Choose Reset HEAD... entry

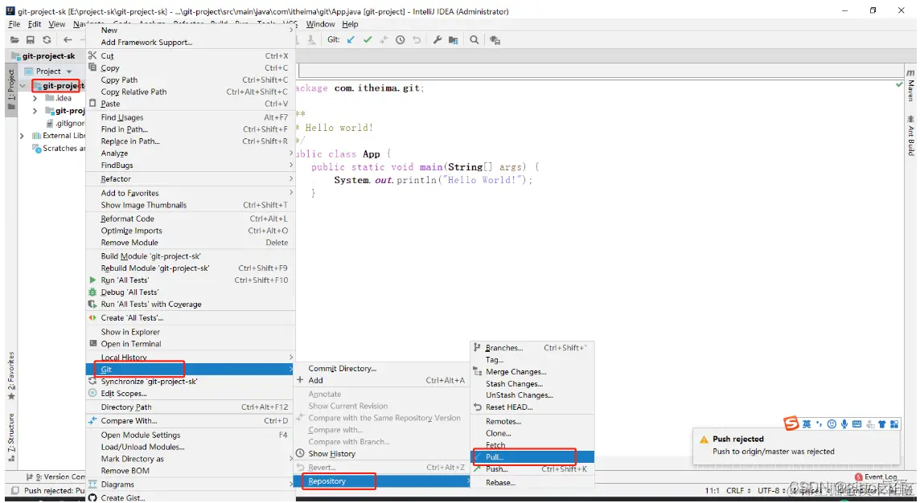pos(532,407)
